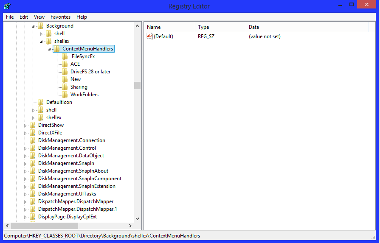The height and width of the screenshot is (243, 380).
Task: Open the File menu
Action: click(x=10, y=17)
